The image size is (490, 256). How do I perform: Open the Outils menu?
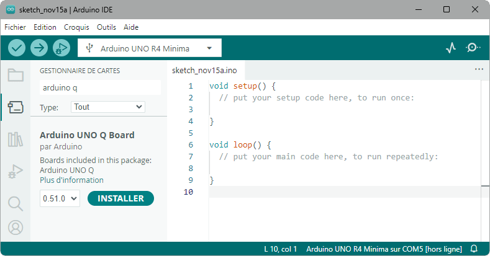tap(106, 27)
